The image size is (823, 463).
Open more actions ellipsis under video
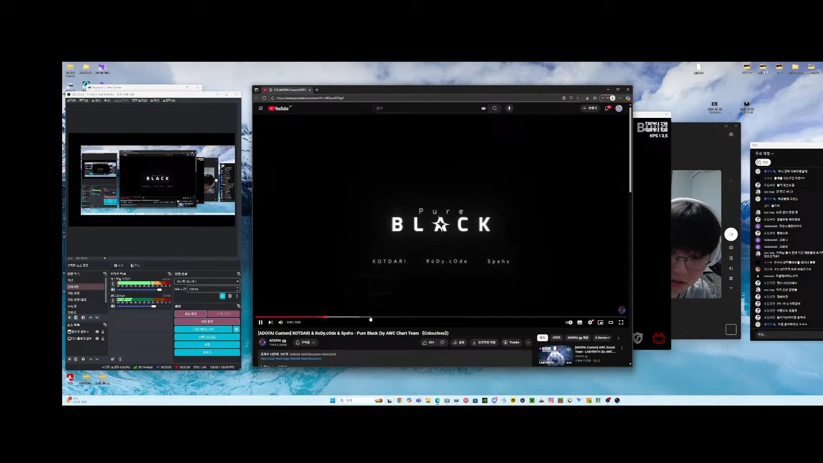pos(528,343)
